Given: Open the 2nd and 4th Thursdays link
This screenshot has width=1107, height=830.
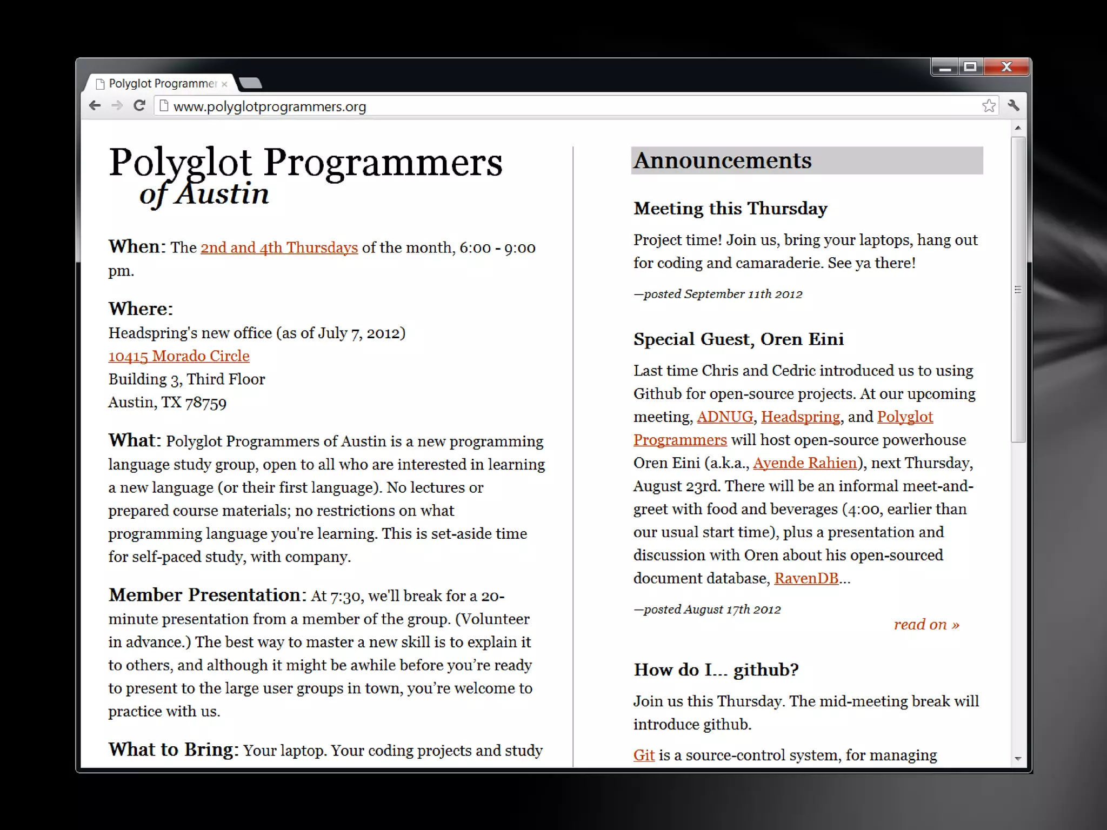Looking at the screenshot, I should coord(279,247).
